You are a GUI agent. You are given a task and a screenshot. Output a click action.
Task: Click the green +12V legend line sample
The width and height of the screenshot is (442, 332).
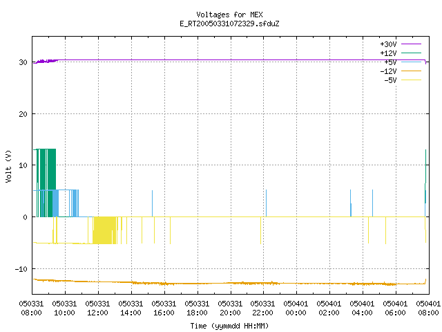[x=411, y=53]
